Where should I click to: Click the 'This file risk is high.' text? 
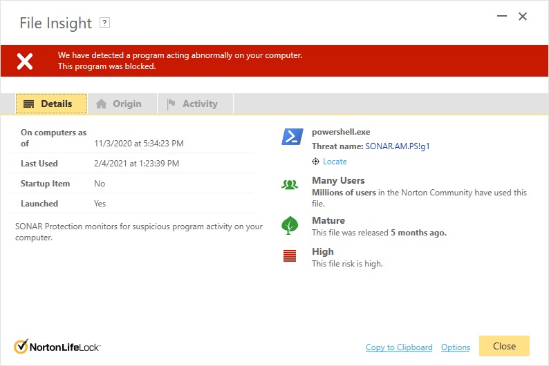(347, 264)
